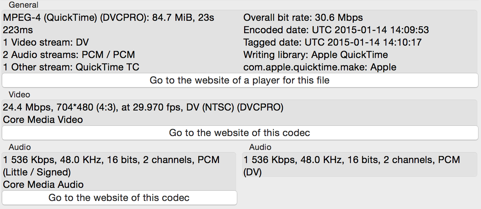Viewport: 481px width, 209px height.
Task: Click the "General" section label
Action: tap(23, 5)
